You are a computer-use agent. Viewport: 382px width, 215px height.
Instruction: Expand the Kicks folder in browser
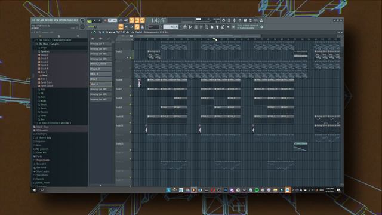[x=44, y=101]
